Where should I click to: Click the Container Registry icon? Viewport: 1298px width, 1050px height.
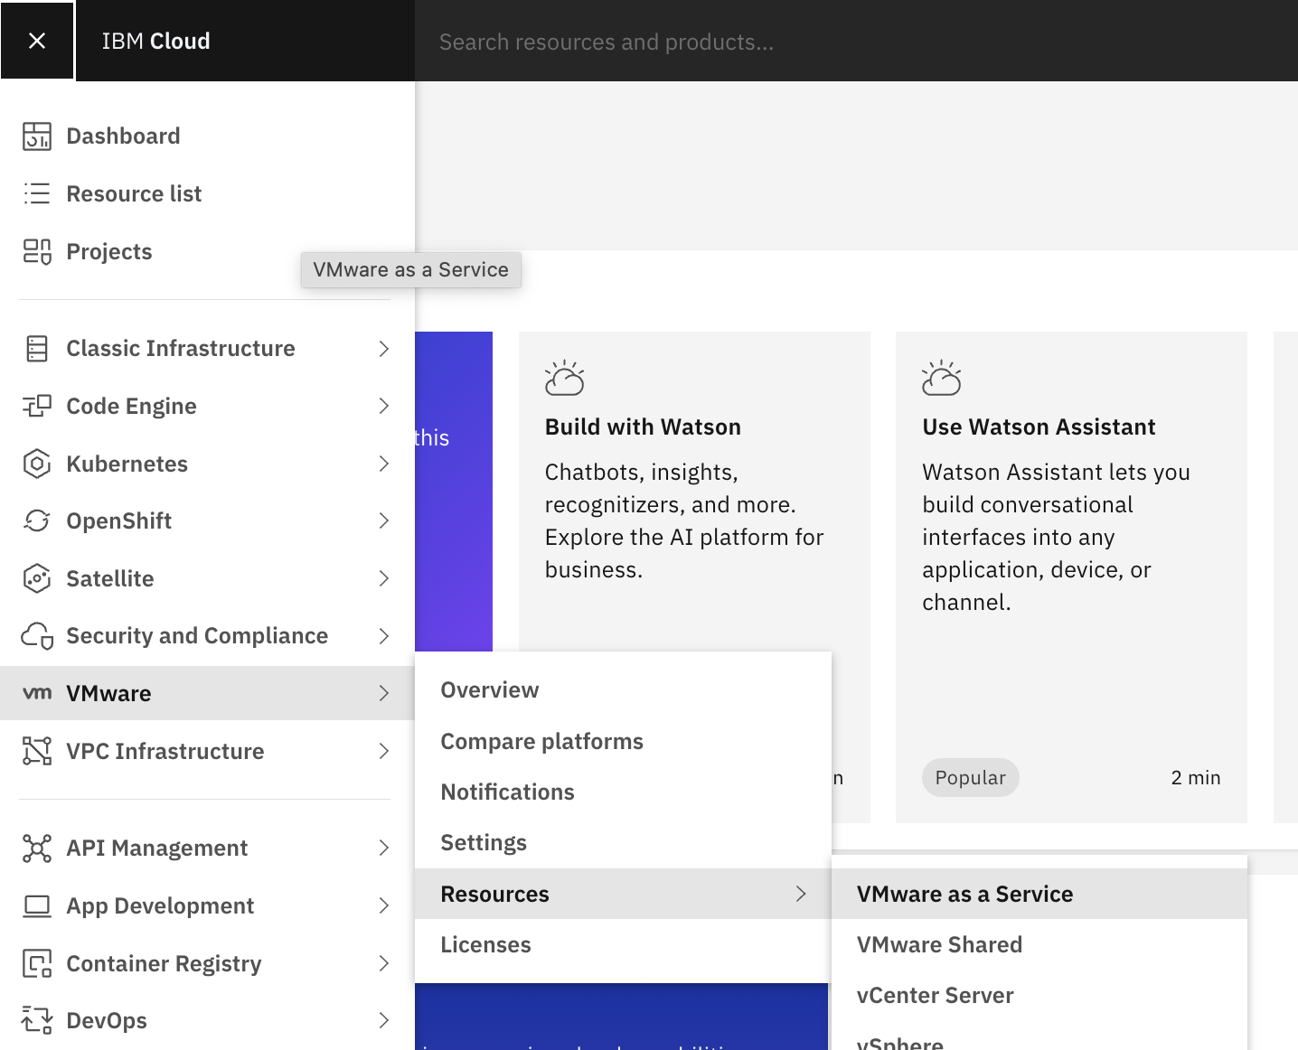coord(37,963)
